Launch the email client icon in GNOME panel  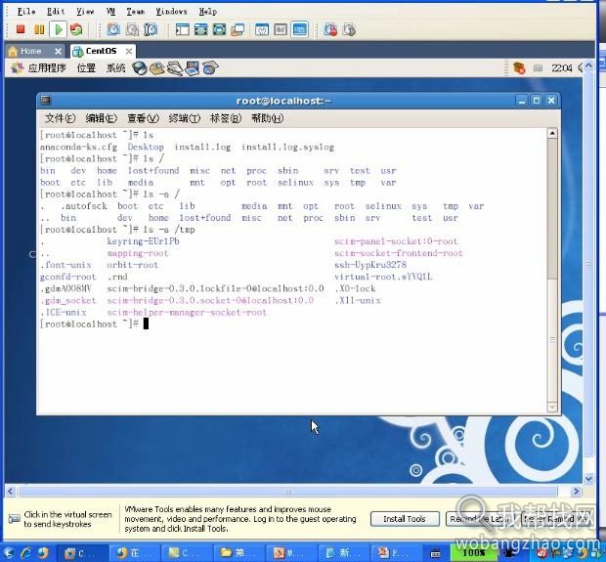click(157, 68)
